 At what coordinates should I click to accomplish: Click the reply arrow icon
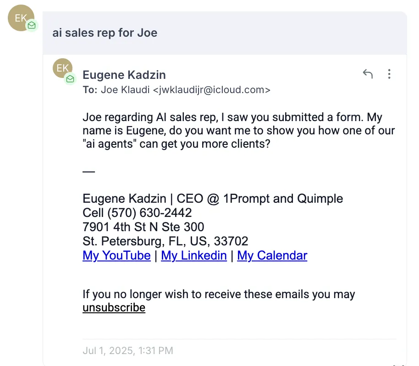(368, 74)
